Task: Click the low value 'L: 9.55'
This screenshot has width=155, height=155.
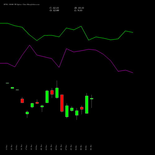Action: [x=78, y=11]
